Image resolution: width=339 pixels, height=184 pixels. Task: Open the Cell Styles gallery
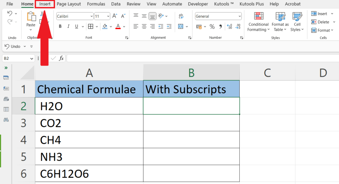click(297, 22)
